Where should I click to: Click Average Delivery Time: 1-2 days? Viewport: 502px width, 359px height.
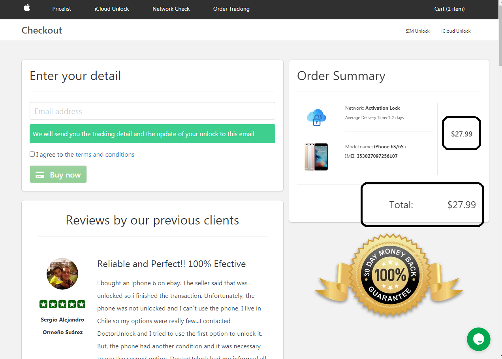coord(374,118)
